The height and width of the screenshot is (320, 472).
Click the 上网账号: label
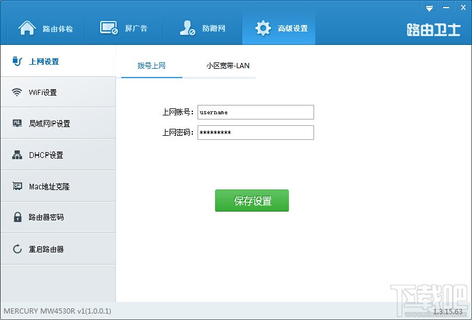click(178, 112)
